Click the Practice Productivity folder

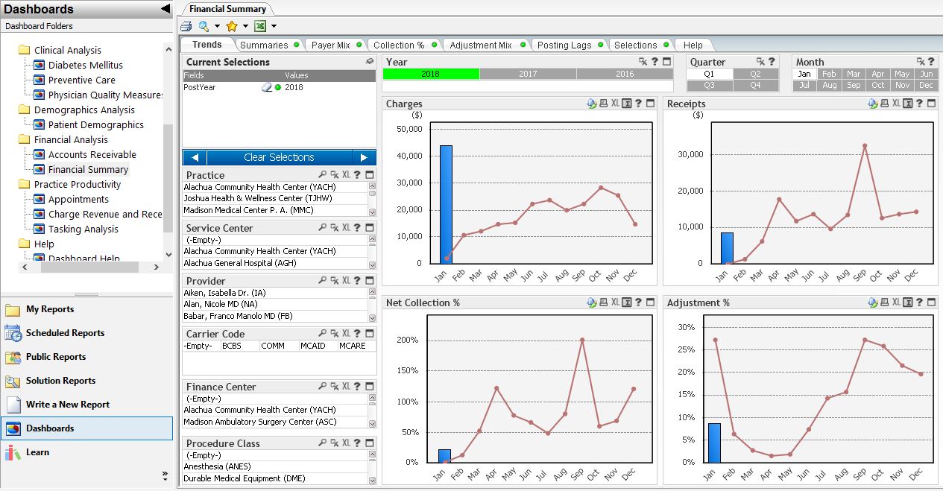[x=78, y=184]
